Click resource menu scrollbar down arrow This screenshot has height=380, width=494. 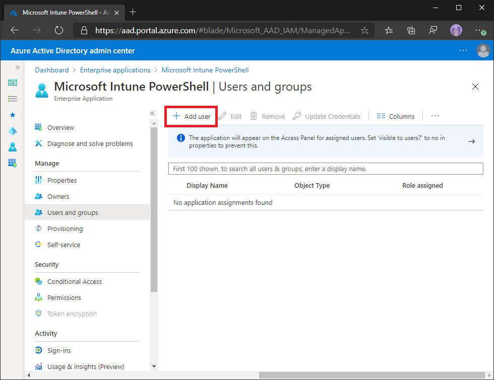pos(154,366)
